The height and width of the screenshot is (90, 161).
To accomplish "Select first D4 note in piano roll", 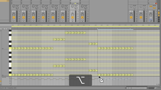I will coord(90,44).
